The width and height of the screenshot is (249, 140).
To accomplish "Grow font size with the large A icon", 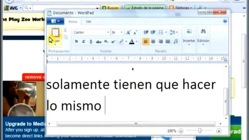I will (x=128, y=32).
